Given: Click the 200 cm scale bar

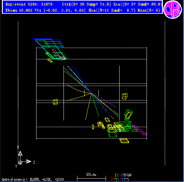Looking at the screenshot, I should [x=92, y=177].
